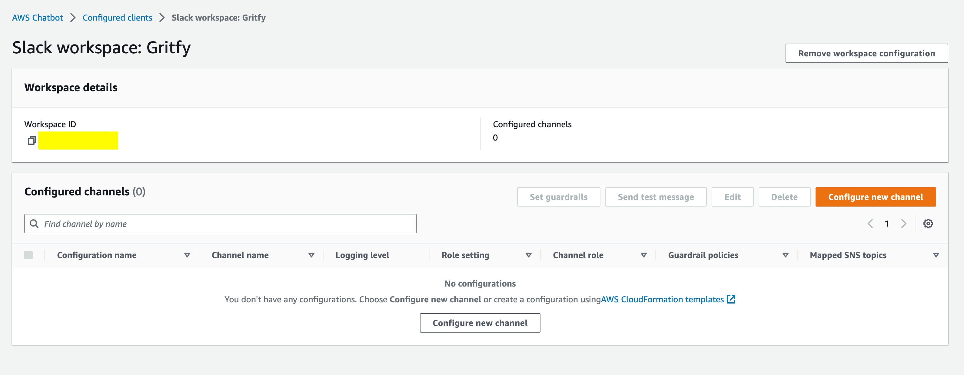Viewport: 964px width, 375px height.
Task: Click the search magnifier icon
Action: click(34, 224)
